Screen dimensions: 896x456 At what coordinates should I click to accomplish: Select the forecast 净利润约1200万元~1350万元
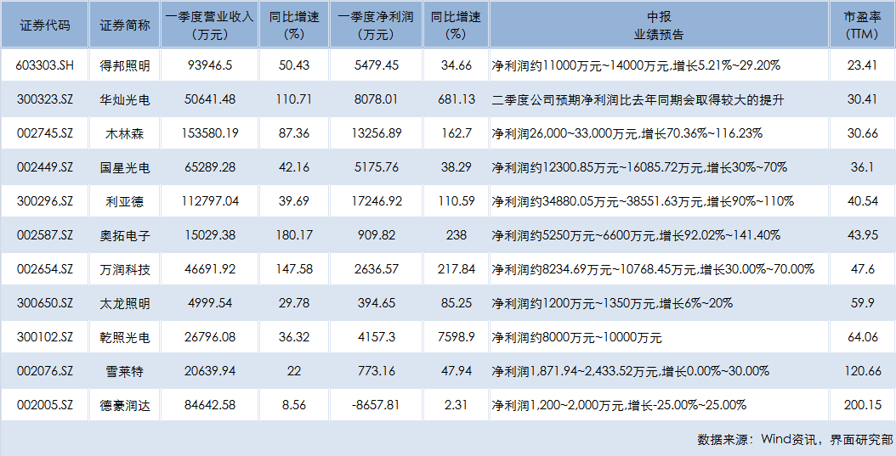point(612,303)
